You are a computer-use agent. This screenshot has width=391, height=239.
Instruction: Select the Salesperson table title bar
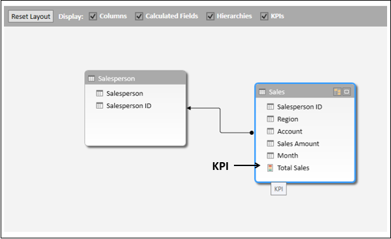tap(136, 78)
